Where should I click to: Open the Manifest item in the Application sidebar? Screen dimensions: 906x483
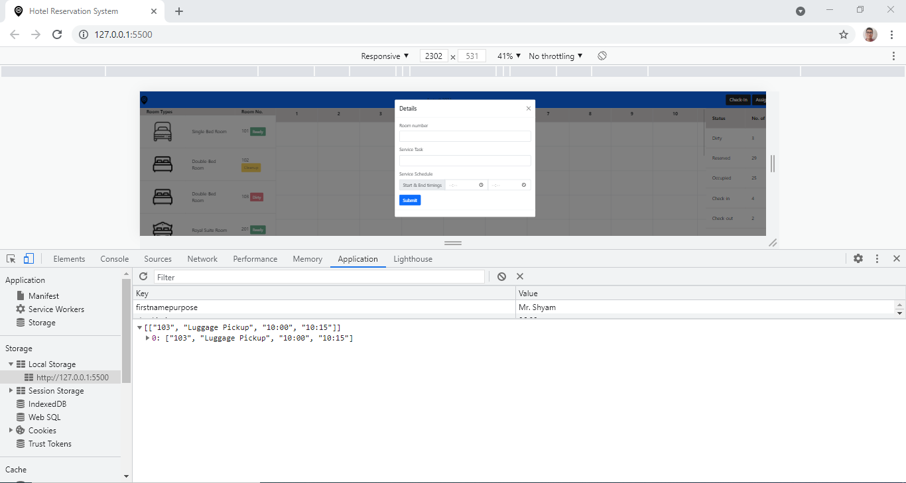point(45,295)
